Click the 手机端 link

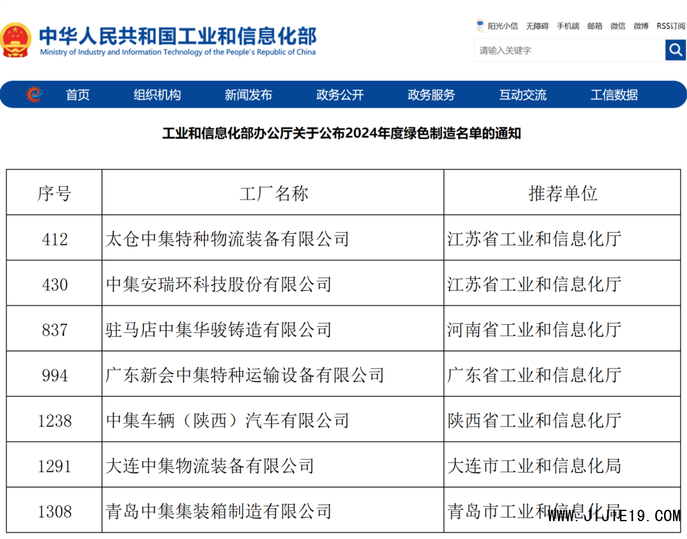point(568,26)
